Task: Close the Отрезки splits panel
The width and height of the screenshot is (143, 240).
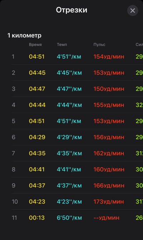Action: coord(133,11)
